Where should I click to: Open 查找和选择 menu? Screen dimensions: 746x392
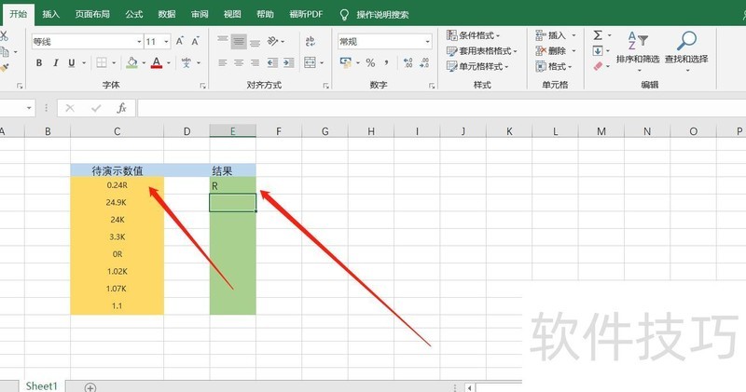click(x=686, y=50)
